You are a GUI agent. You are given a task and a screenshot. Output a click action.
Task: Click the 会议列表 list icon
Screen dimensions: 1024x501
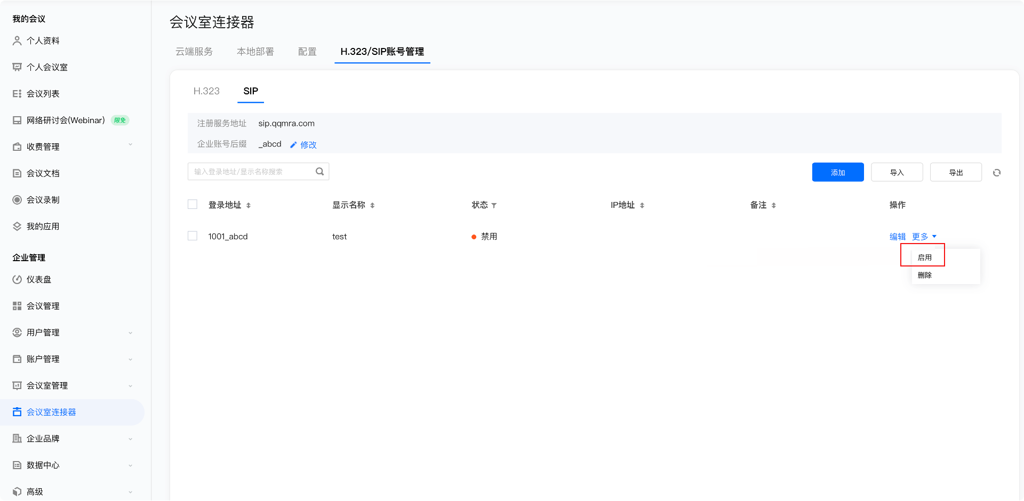pyautogui.click(x=17, y=94)
